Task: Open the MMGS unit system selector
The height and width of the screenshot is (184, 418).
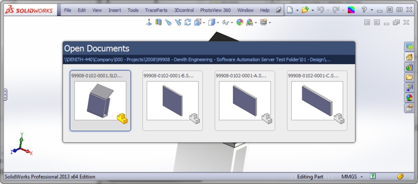Action: pyautogui.click(x=352, y=177)
